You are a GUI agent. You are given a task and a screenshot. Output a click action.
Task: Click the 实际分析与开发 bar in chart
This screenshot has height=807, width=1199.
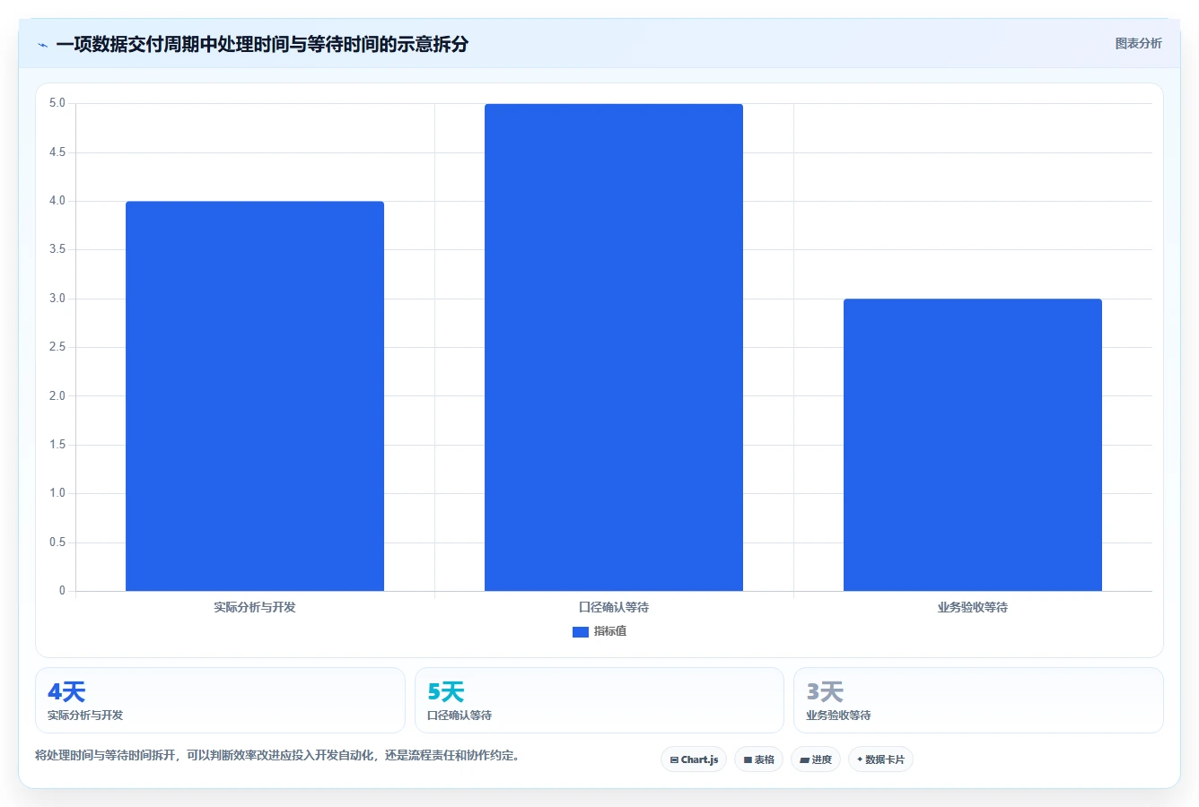click(255, 396)
